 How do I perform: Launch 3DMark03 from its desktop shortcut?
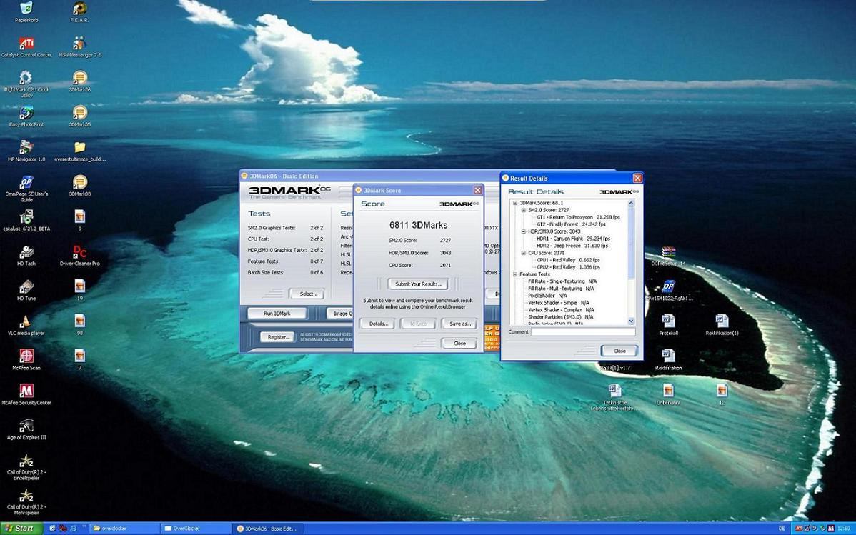80,186
